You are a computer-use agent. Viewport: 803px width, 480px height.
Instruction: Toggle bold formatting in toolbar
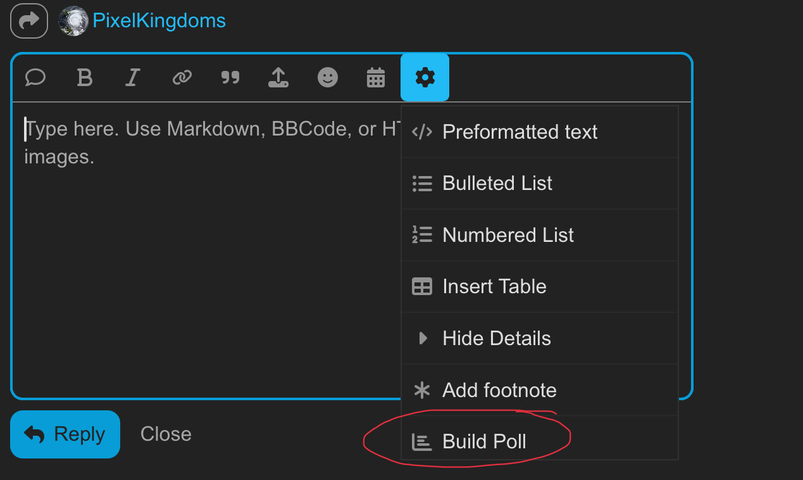84,78
